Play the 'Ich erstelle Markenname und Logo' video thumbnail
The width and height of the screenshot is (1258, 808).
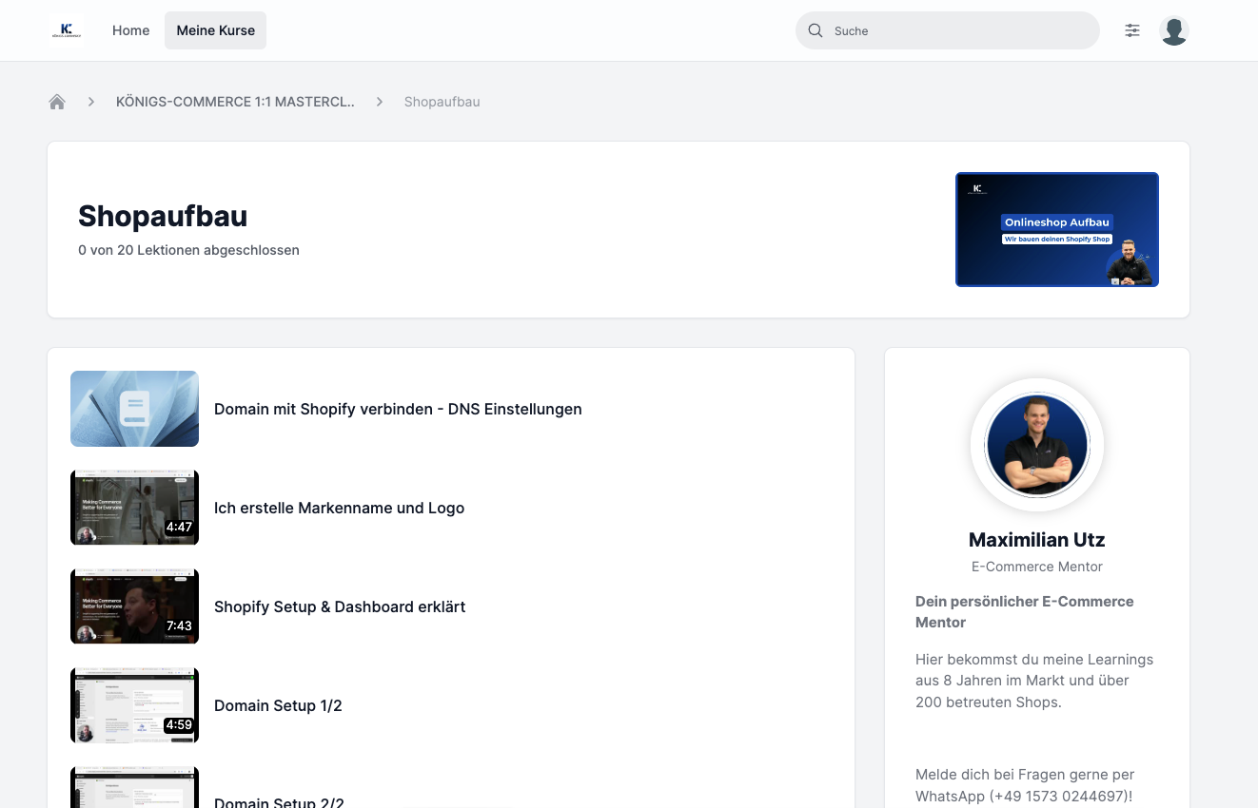(x=134, y=507)
